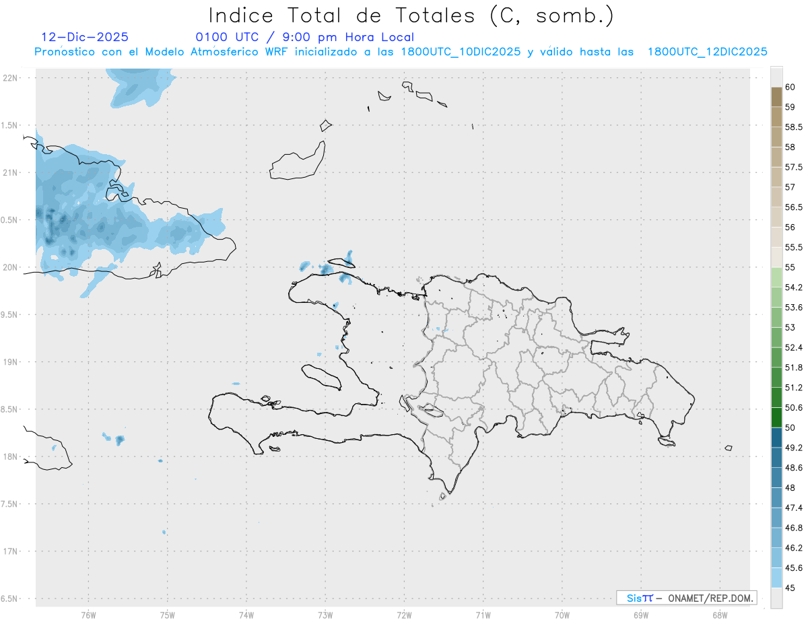Click the 75W longitude label
Image resolution: width=808 pixels, height=624 pixels.
tap(167, 615)
